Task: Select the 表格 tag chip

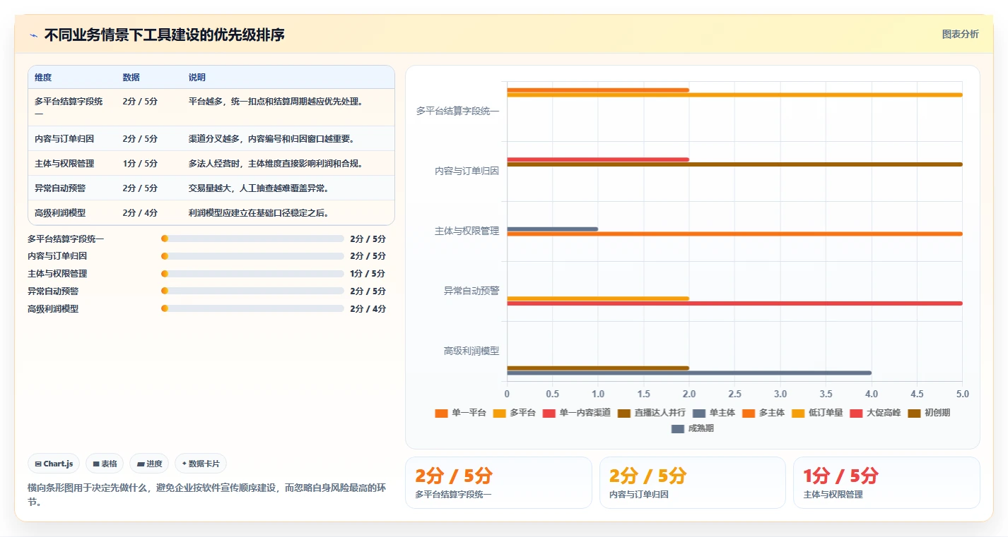Action: (x=105, y=464)
